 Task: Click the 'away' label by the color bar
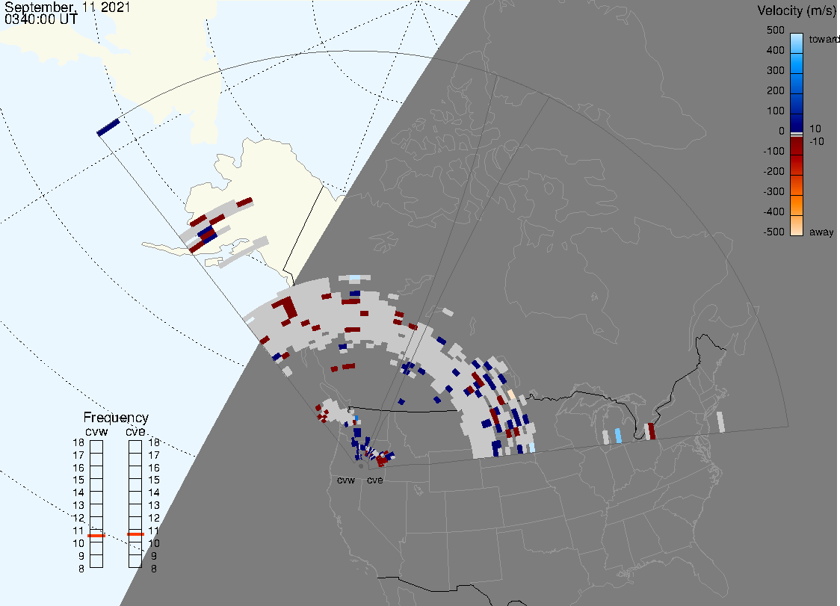[821, 232]
